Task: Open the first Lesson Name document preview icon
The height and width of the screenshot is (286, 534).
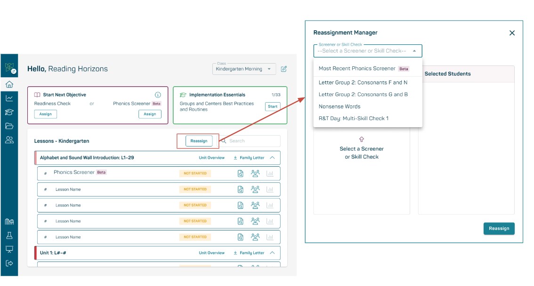Action: click(241, 189)
